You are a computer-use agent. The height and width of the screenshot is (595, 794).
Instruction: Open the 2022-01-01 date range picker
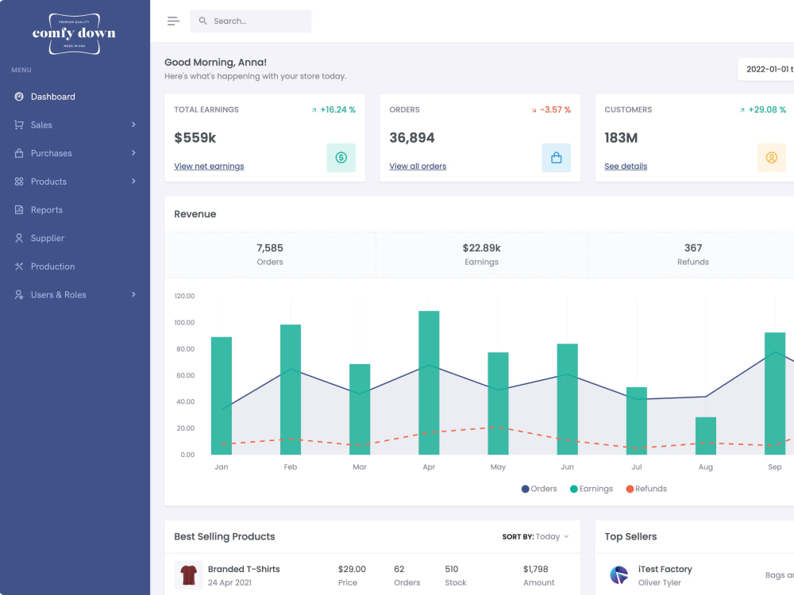pos(765,69)
